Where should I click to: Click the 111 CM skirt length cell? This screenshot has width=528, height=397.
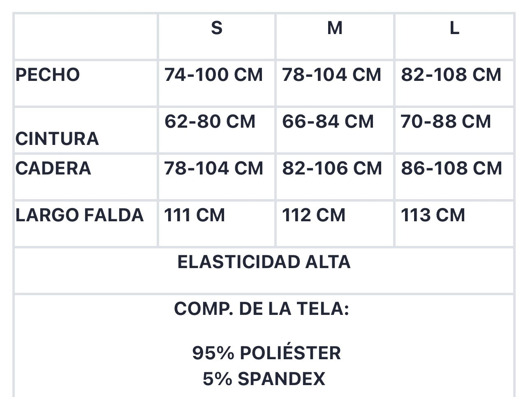coord(217,224)
